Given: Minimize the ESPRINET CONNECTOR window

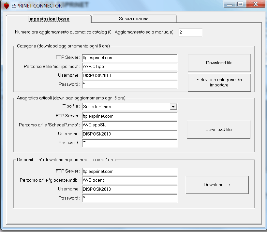Looking at the screenshot, I should coord(230,4).
